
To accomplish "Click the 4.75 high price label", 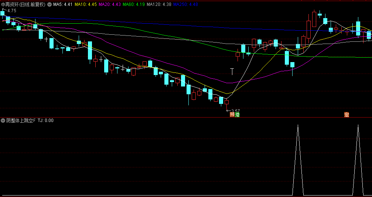I will click(x=11, y=11).
